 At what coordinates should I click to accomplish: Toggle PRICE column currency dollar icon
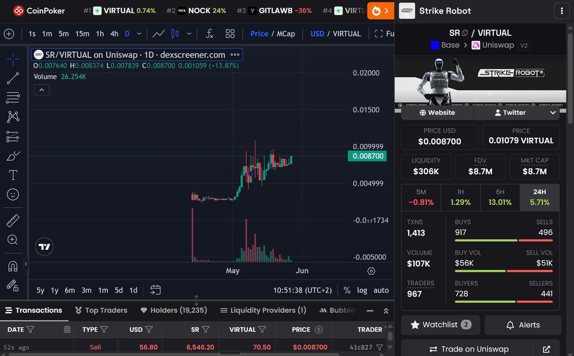point(319,330)
